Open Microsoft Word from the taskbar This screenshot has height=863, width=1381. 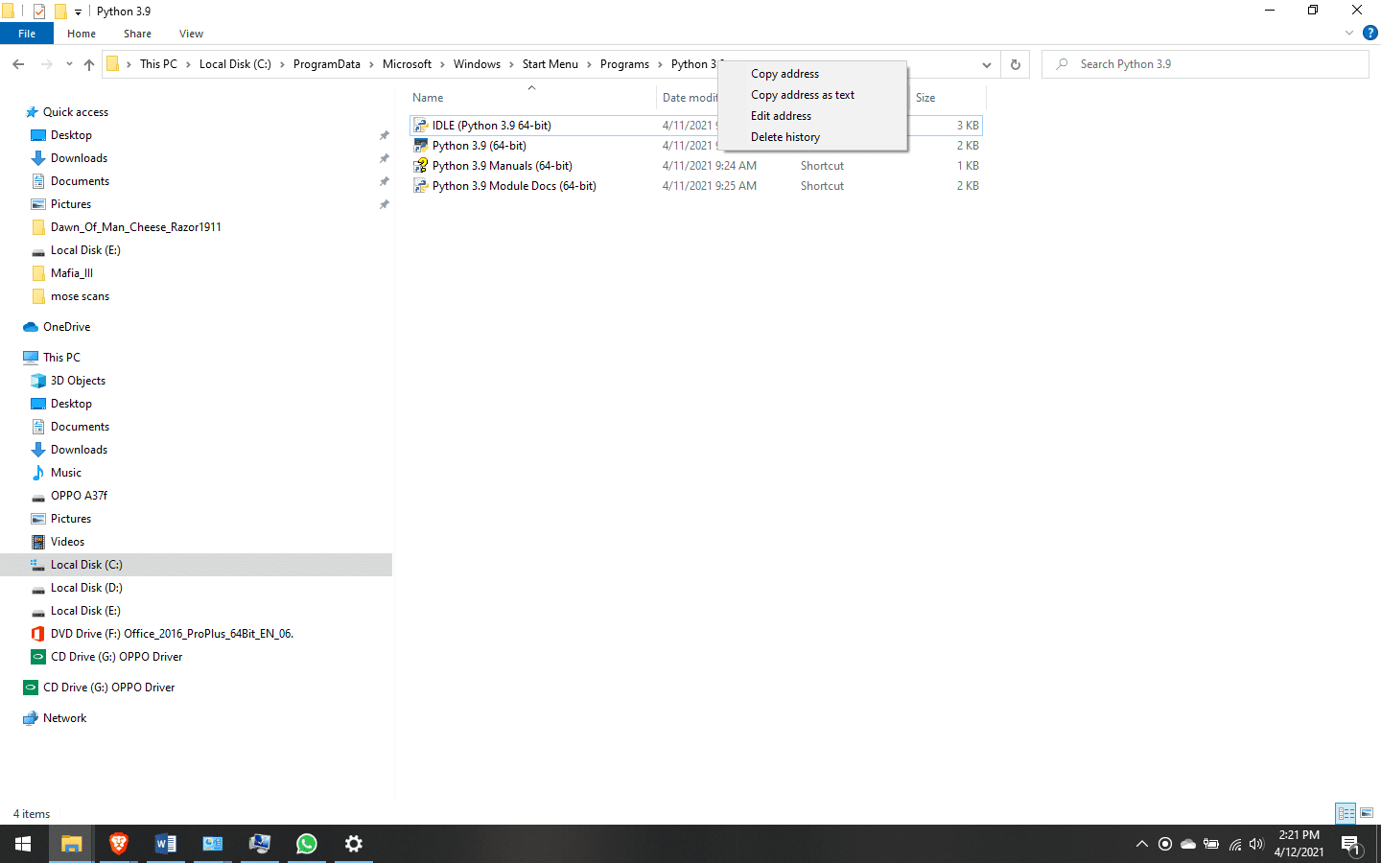[x=165, y=844]
